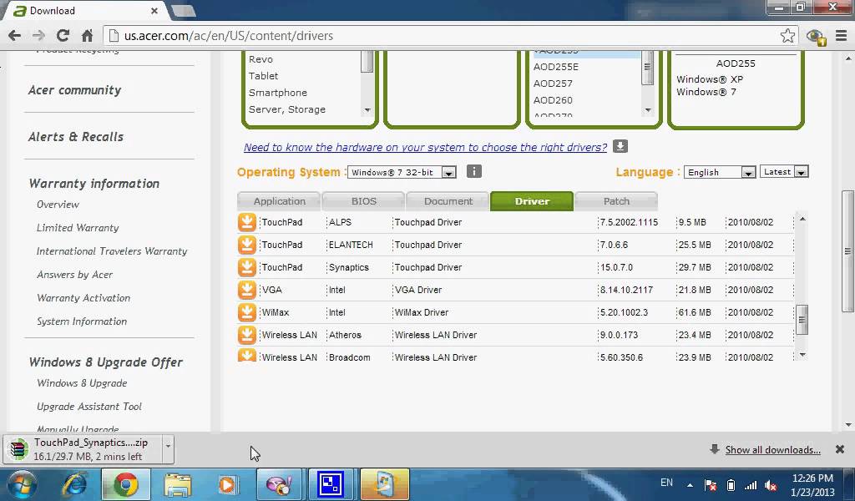The height and width of the screenshot is (501, 855).
Task: Download the ELANTECH TouchPad driver
Action: 246,245
